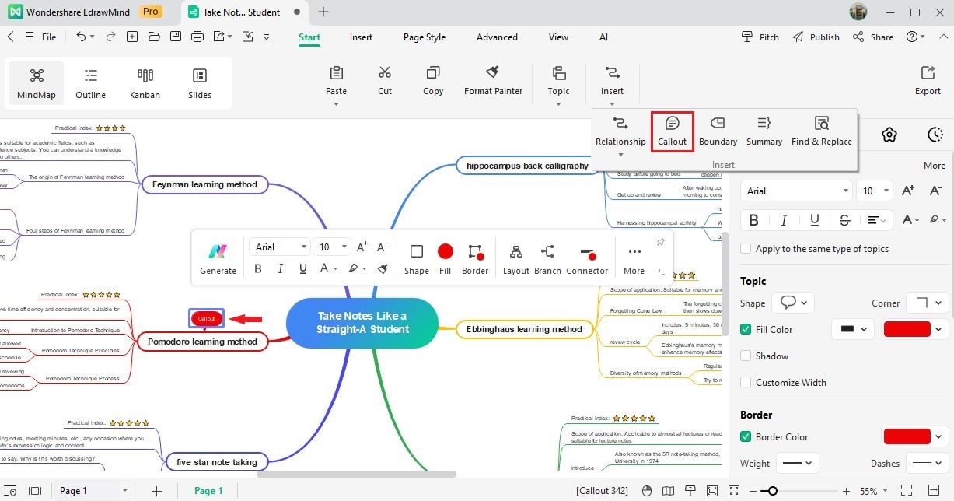Select the Format Painter tool
Image resolution: width=954 pixels, height=501 pixels.
coord(493,81)
